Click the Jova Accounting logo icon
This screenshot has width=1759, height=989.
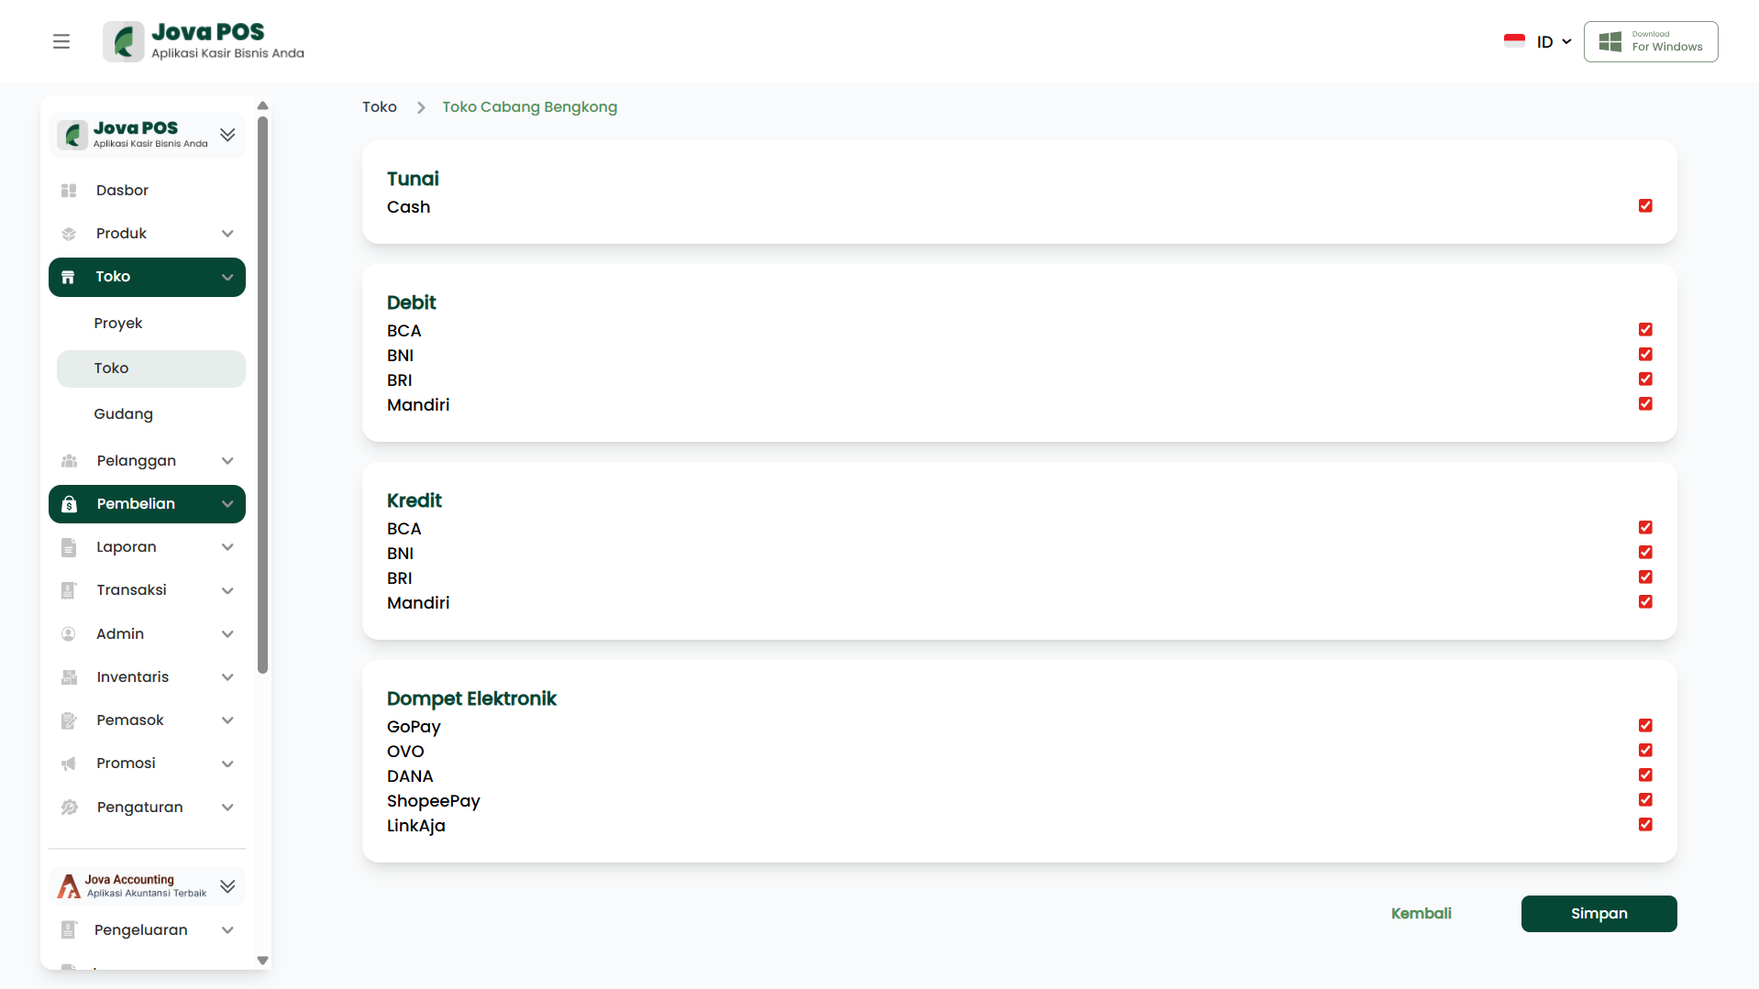click(70, 886)
